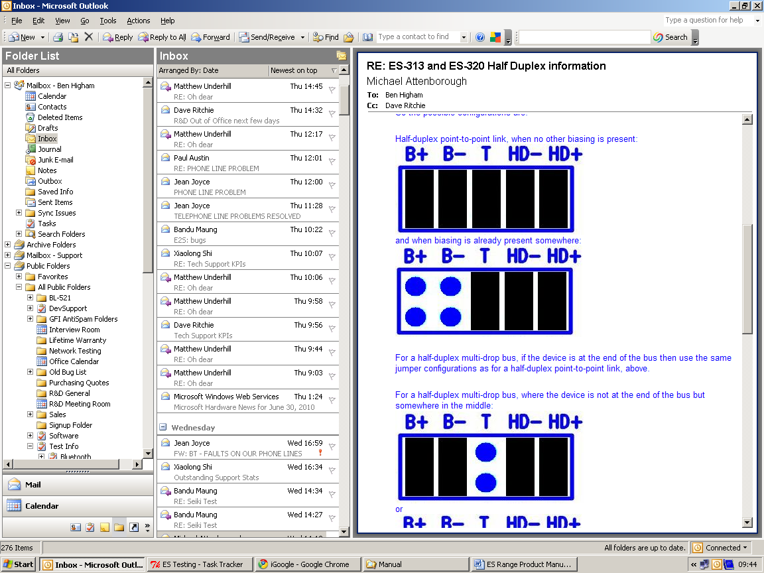Screen dimensions: 764x573
Task: Open the New item dropdown arrow
Action: click(43, 38)
